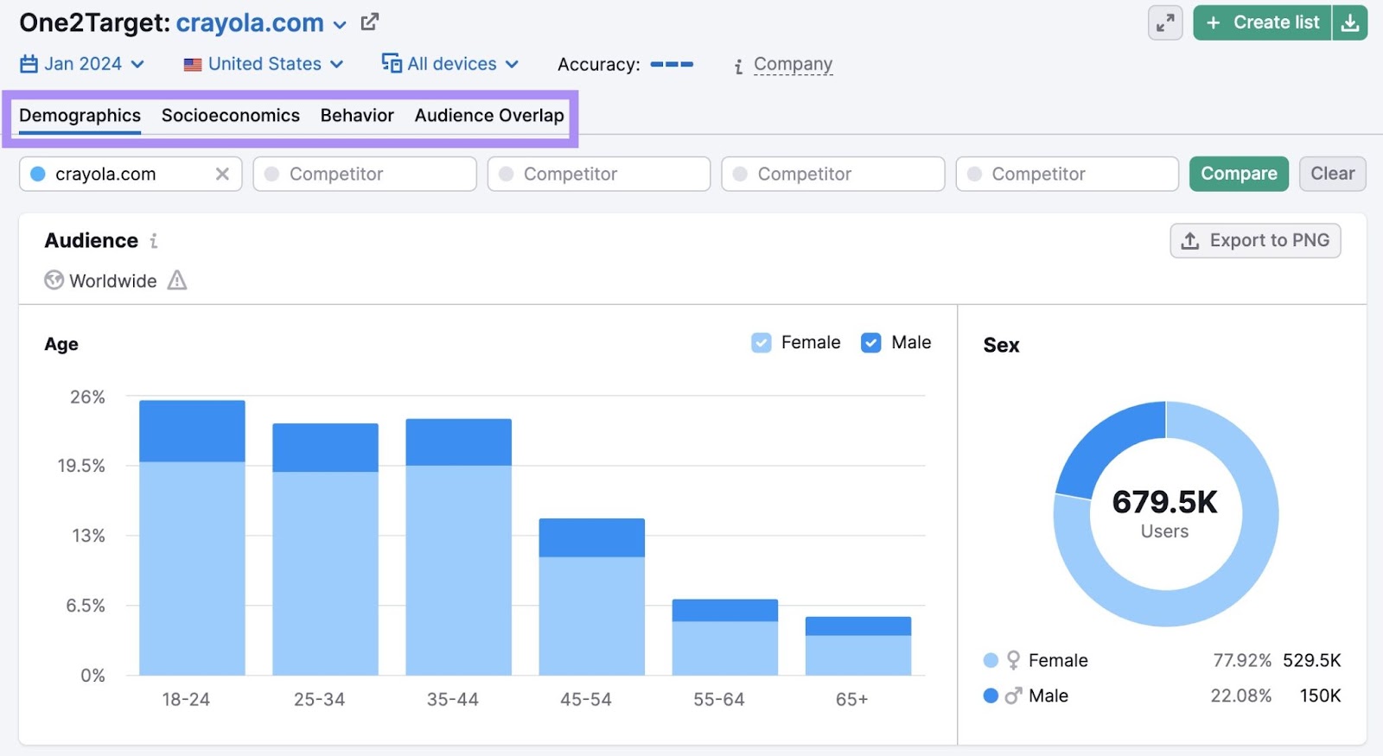This screenshot has height=756, width=1383.
Task: Remove crayola.com with the X icon
Action: coord(222,175)
